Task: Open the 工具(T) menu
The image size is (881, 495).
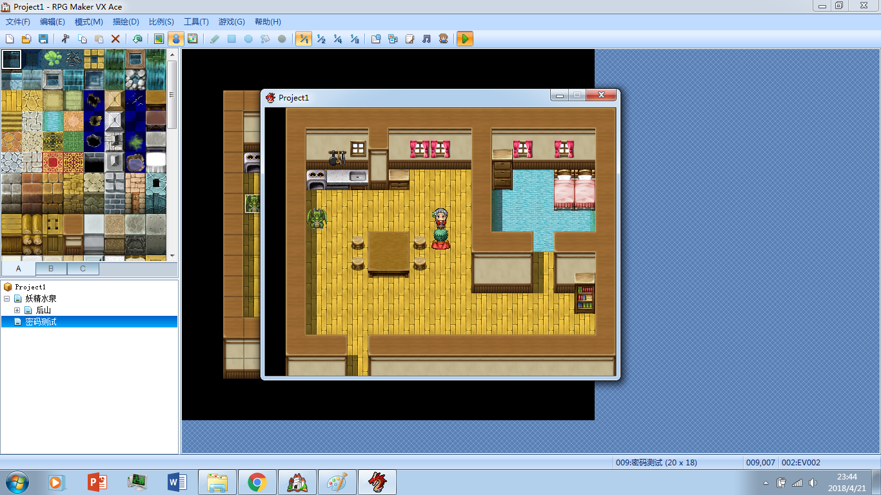Action: coord(196,22)
